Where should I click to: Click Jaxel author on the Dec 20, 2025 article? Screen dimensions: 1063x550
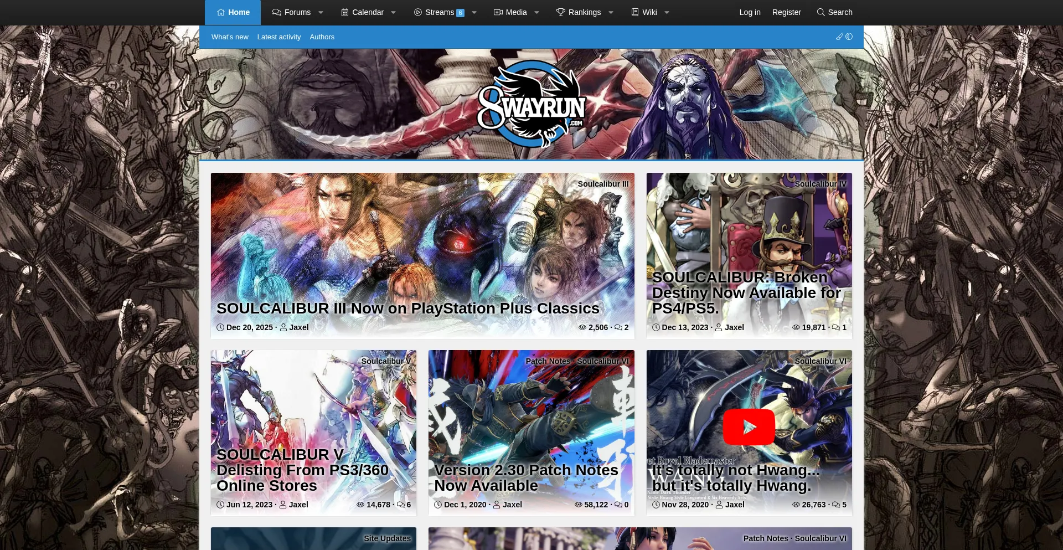[298, 327]
